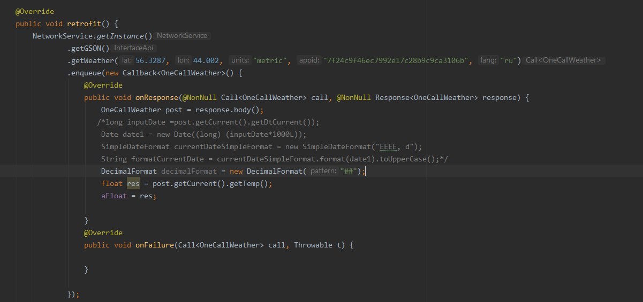Click the longitude value 44.002
The width and height of the screenshot is (643, 302).
click(x=206, y=60)
